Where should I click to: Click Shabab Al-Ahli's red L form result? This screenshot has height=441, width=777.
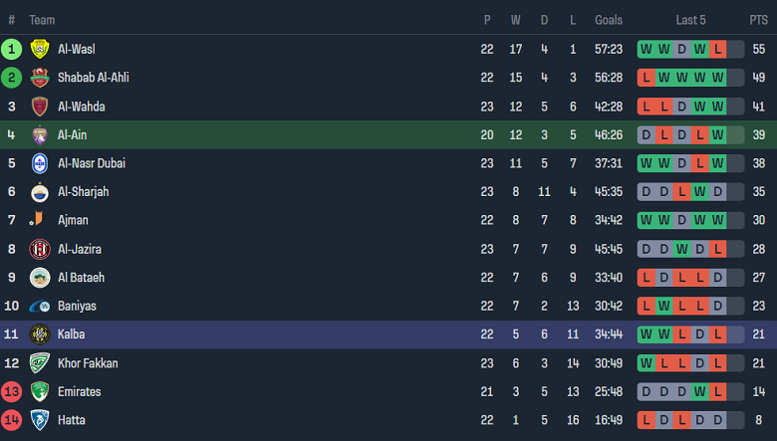[647, 78]
